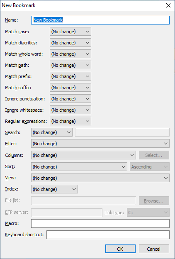Open the Match prefix combo box
This screenshot has width=175, height=259.
[x=70, y=76]
